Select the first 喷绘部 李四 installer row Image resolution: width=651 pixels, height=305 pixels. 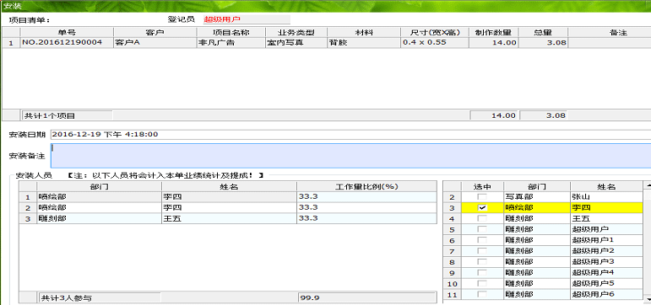[228, 197]
